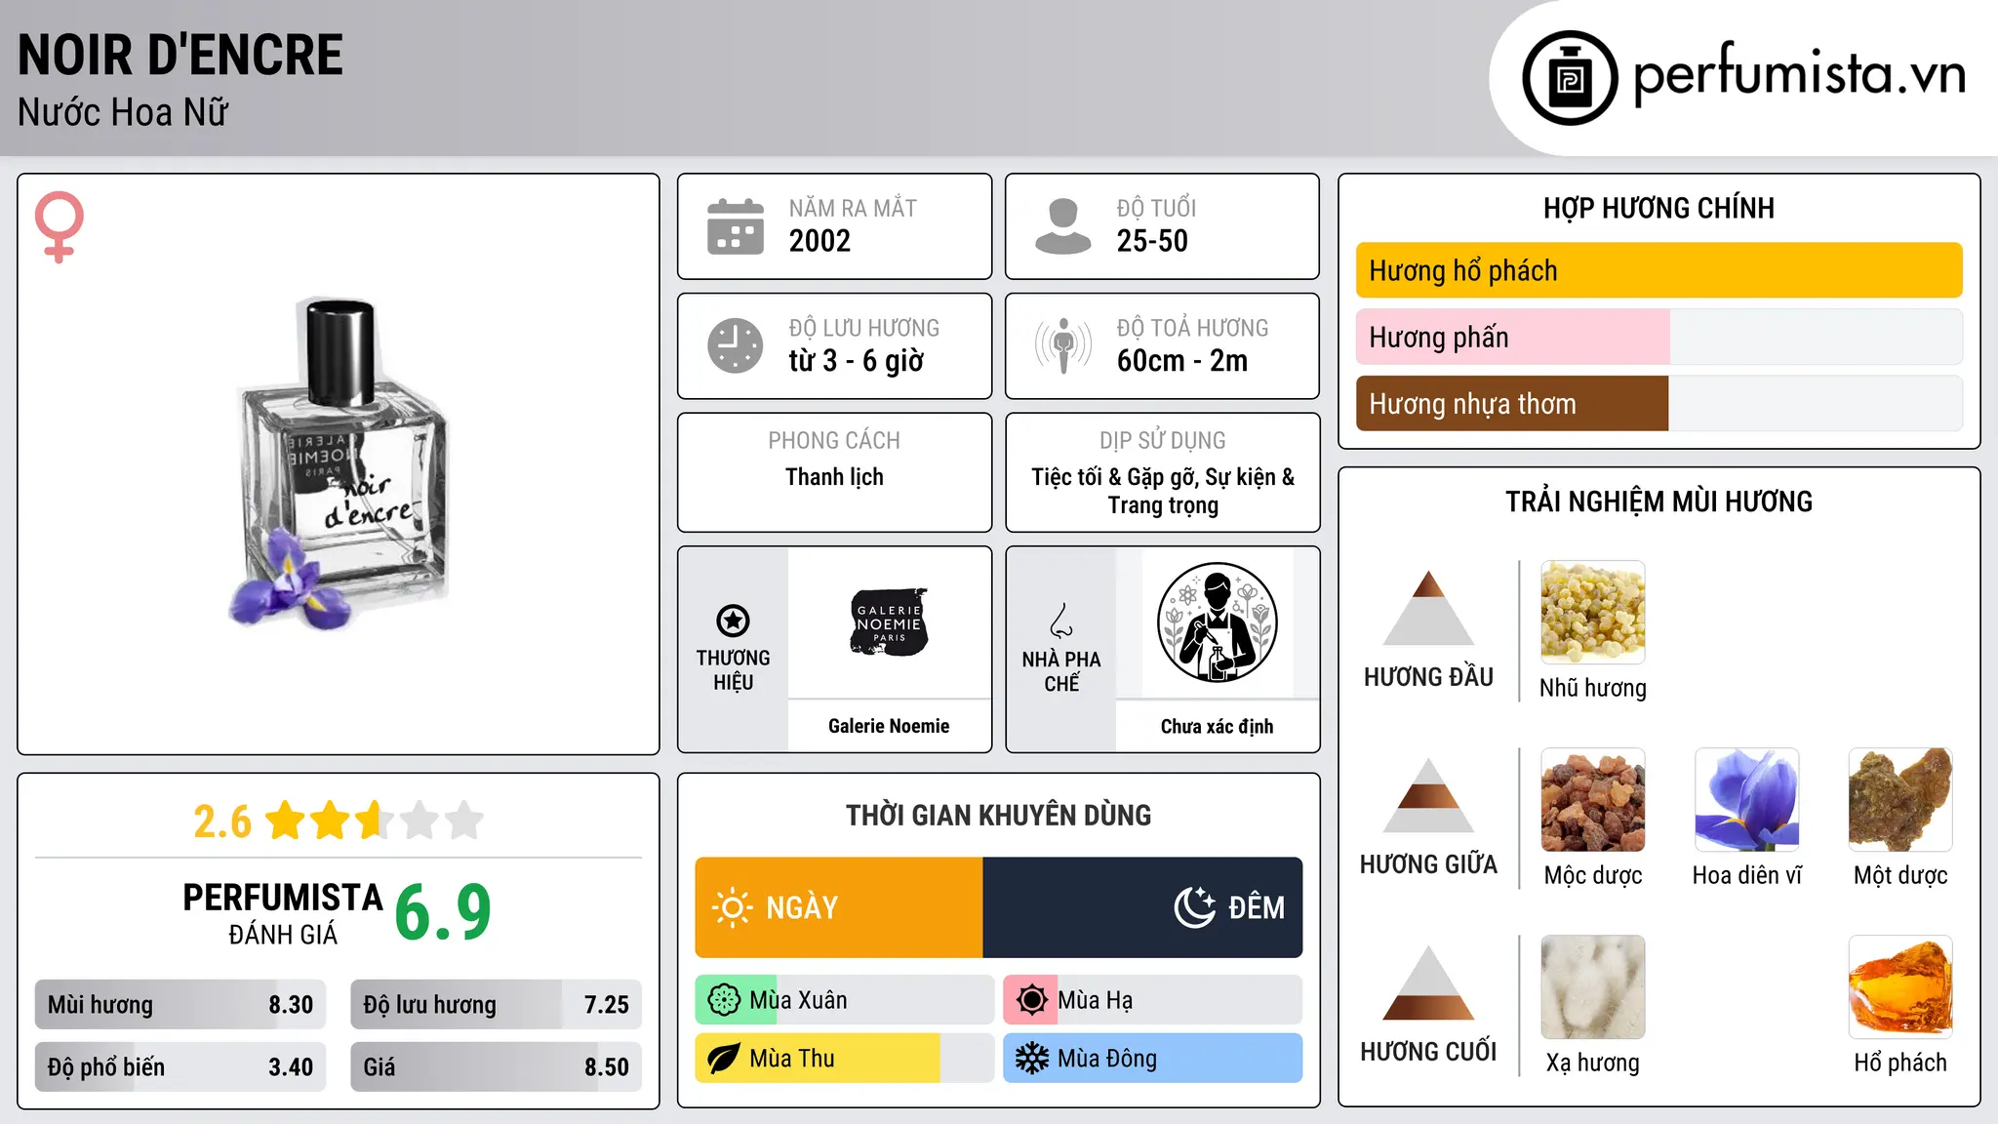Click the brown Hương nhựa thơm accord bar
The image size is (1998, 1124).
(x=1659, y=403)
